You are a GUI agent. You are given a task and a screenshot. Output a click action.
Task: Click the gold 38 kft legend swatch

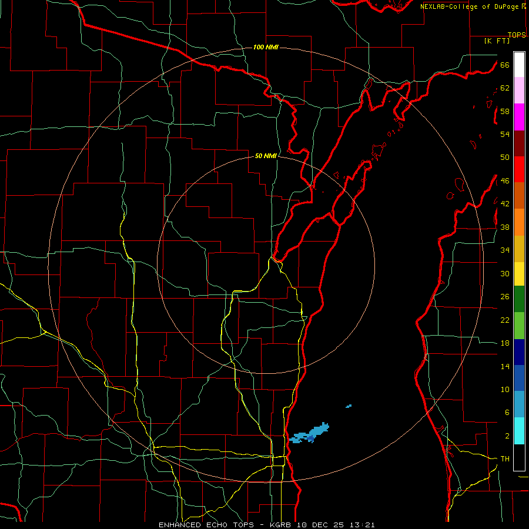click(x=519, y=249)
